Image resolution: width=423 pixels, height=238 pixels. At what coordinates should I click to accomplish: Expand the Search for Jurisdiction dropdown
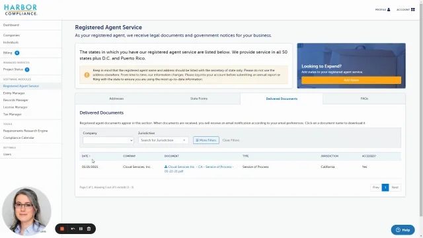[163, 140]
